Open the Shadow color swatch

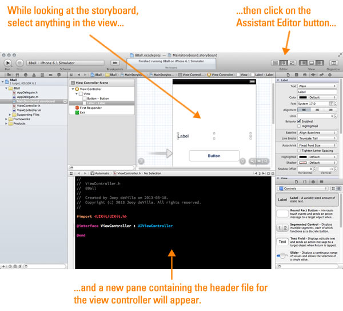click(x=303, y=163)
